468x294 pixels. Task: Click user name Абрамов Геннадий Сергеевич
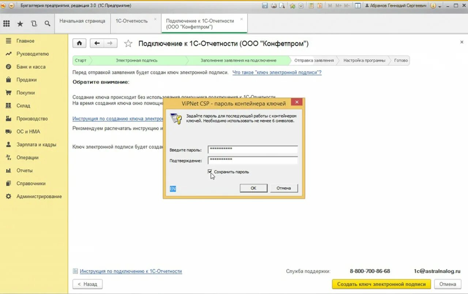coord(395,5)
